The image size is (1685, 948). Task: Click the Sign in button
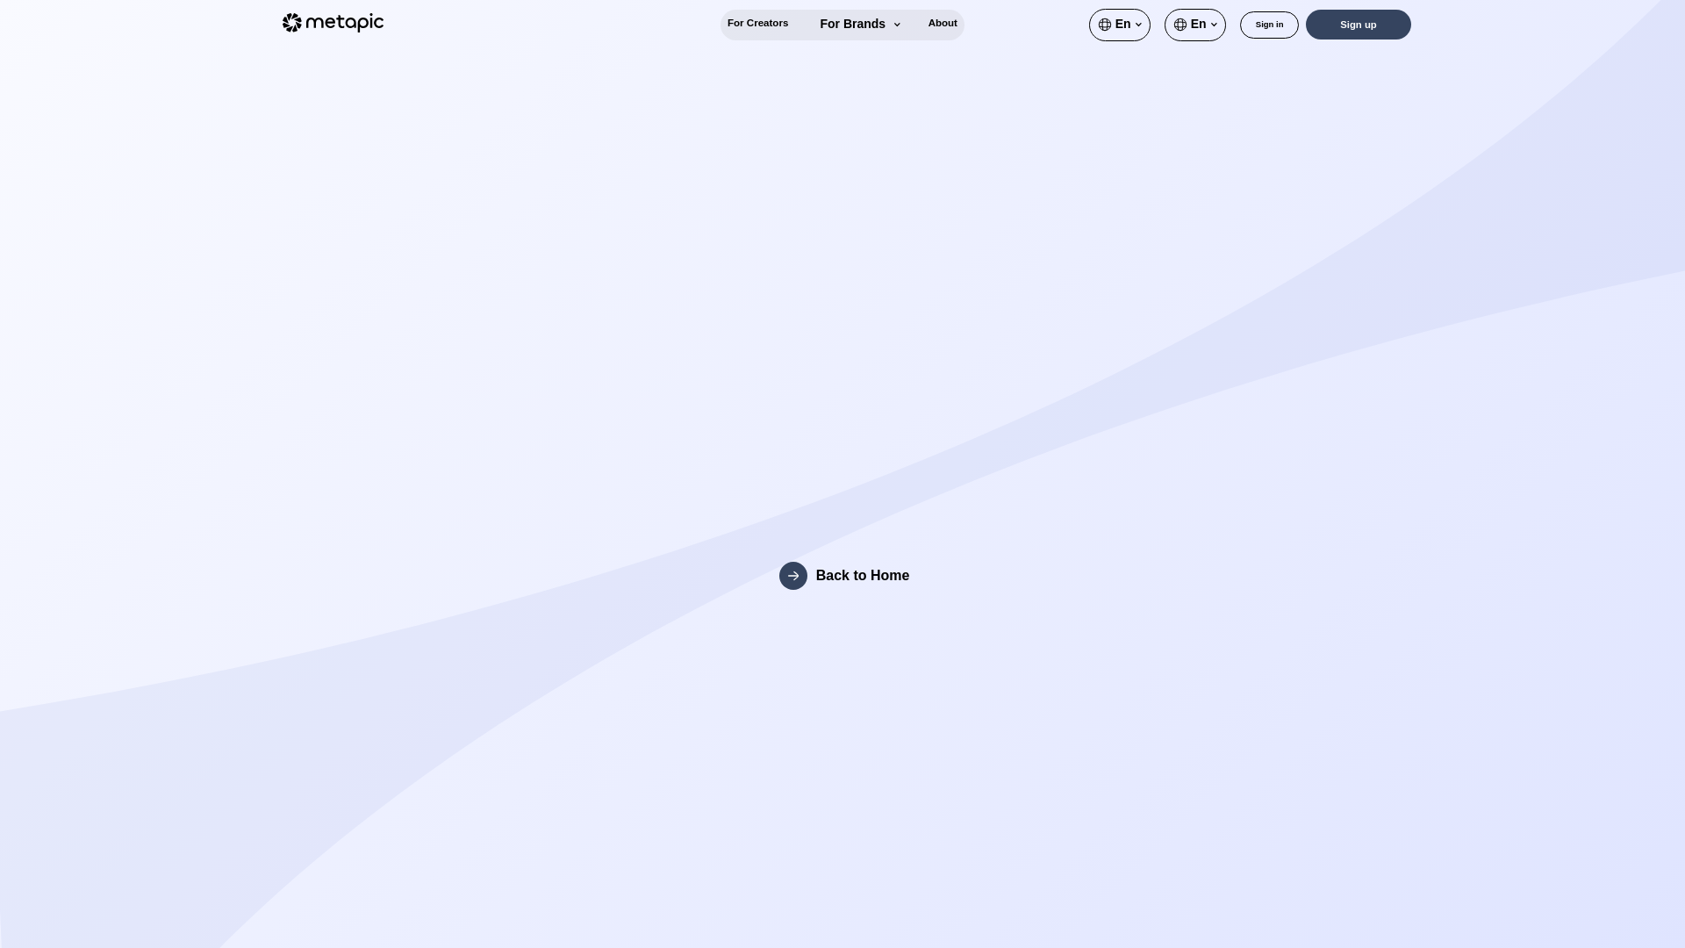(x=1269, y=25)
